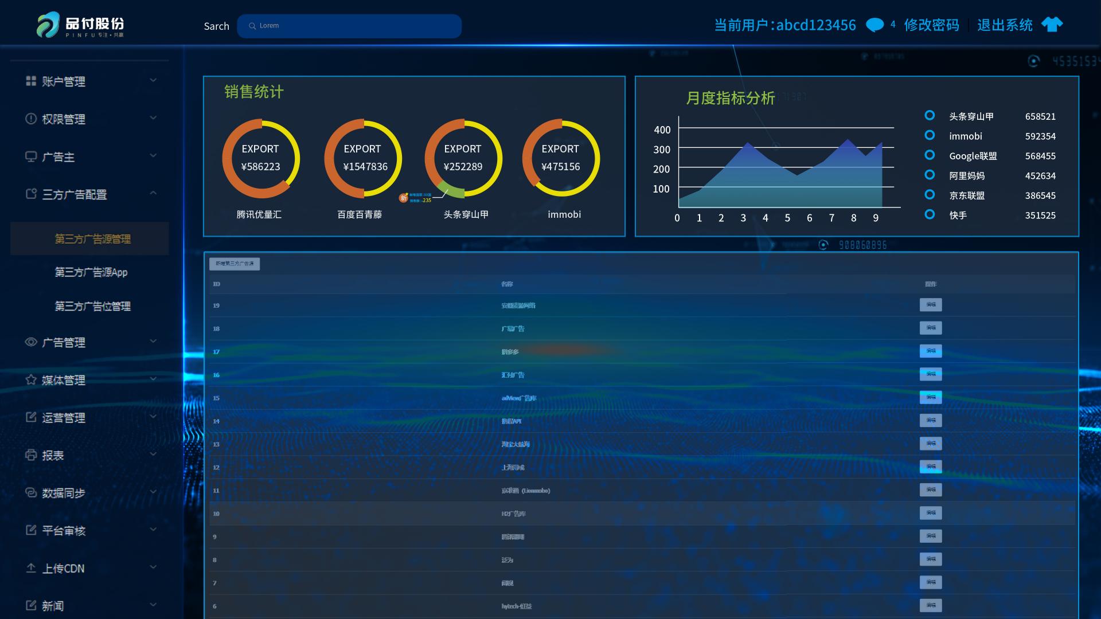This screenshot has width=1101, height=619.
Task: Click the legend value 351525
Action: [1040, 216]
